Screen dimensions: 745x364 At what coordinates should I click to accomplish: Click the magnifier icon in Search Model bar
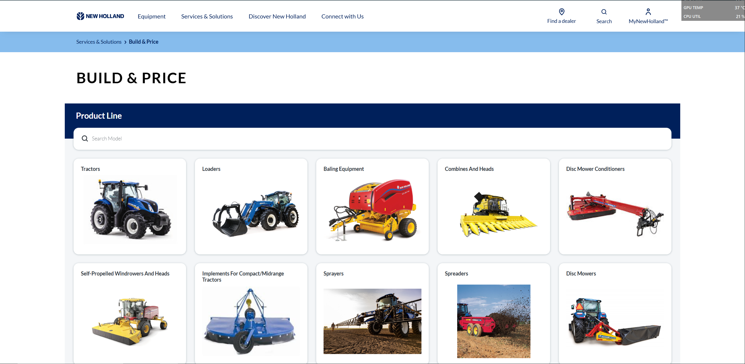click(85, 138)
